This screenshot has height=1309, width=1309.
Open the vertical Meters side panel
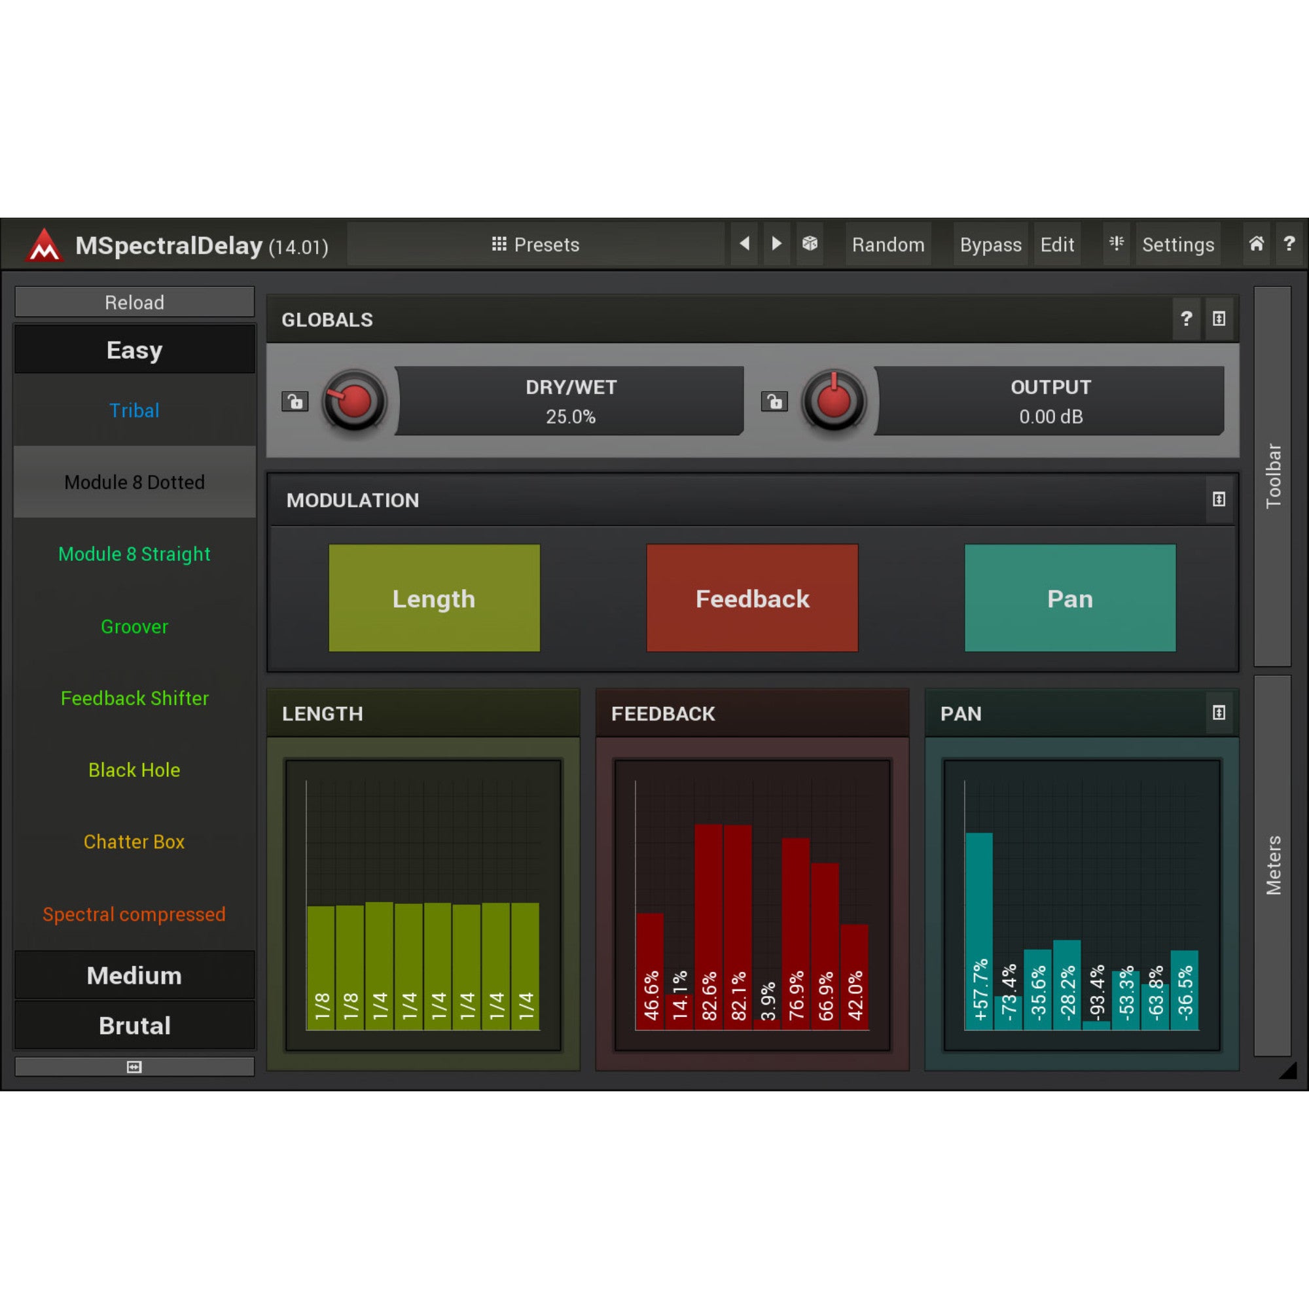coord(1273,865)
